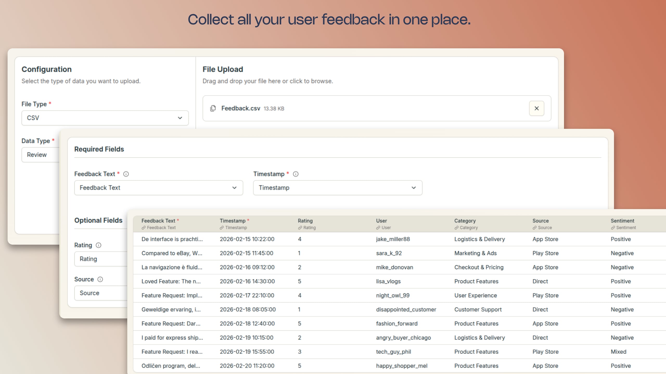Click info icon next to Timestamp label

pos(296,174)
